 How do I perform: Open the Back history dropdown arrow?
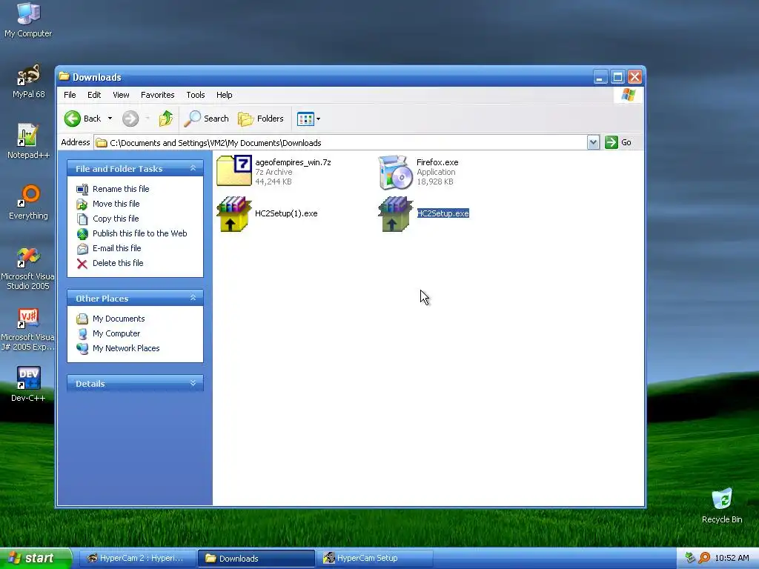click(x=110, y=119)
